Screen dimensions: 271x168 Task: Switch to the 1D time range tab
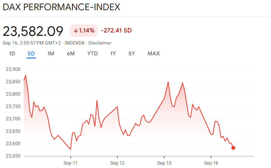[12, 54]
